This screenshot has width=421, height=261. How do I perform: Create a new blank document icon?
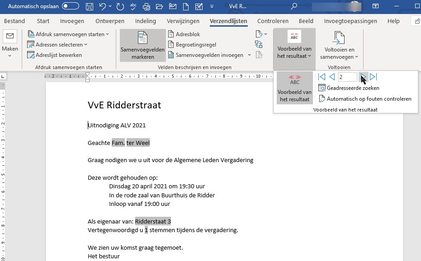pyautogui.click(x=186, y=6)
